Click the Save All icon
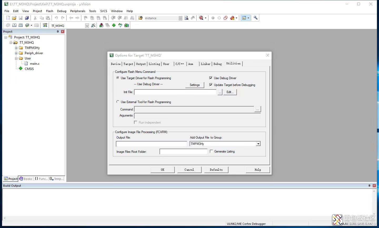 (27, 18)
